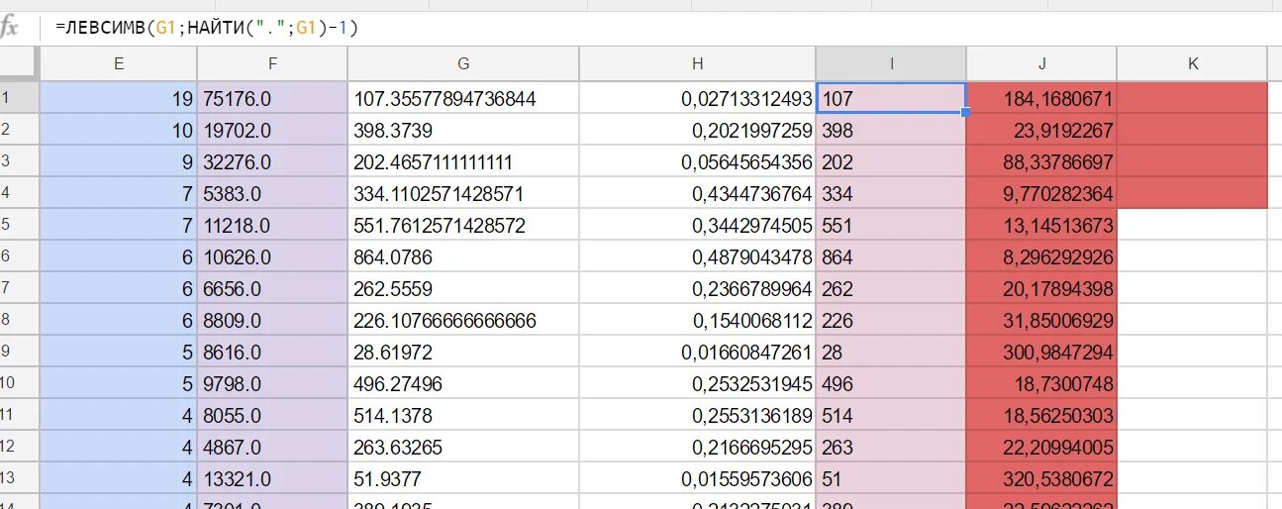This screenshot has height=509, width=1282.
Task: Click cell containing 107.35577894736844
Action: [x=463, y=98]
